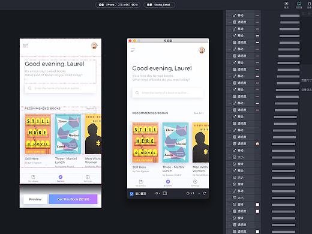The image size is (312, 234).
Task: Click the device icon at toolbar's far right
Action: coord(309,5)
